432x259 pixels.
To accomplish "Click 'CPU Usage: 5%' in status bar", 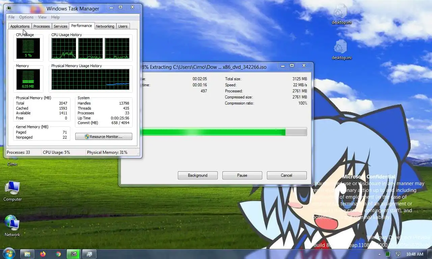I will click(56, 152).
